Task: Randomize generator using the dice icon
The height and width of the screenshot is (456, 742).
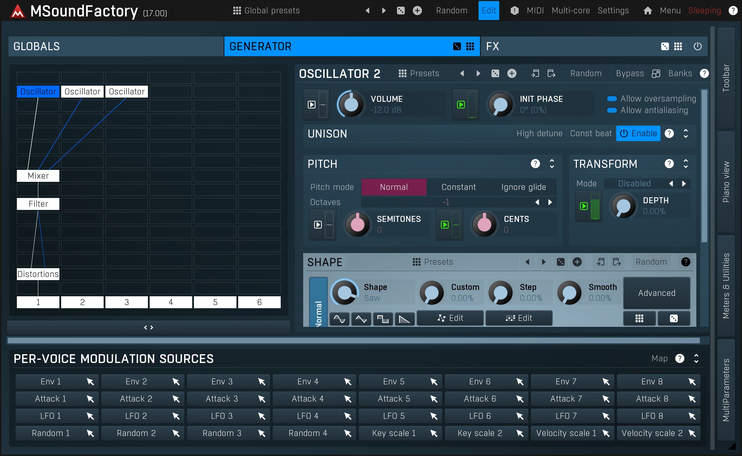Action: (457, 46)
